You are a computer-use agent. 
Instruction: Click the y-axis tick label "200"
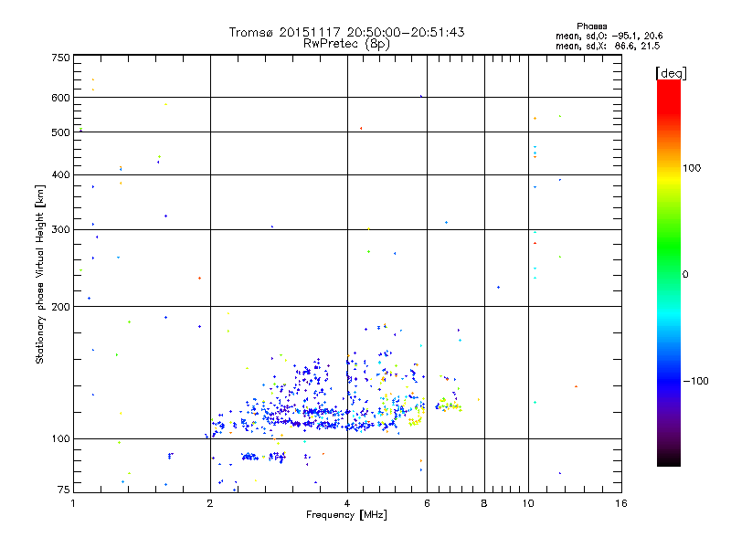coord(60,307)
